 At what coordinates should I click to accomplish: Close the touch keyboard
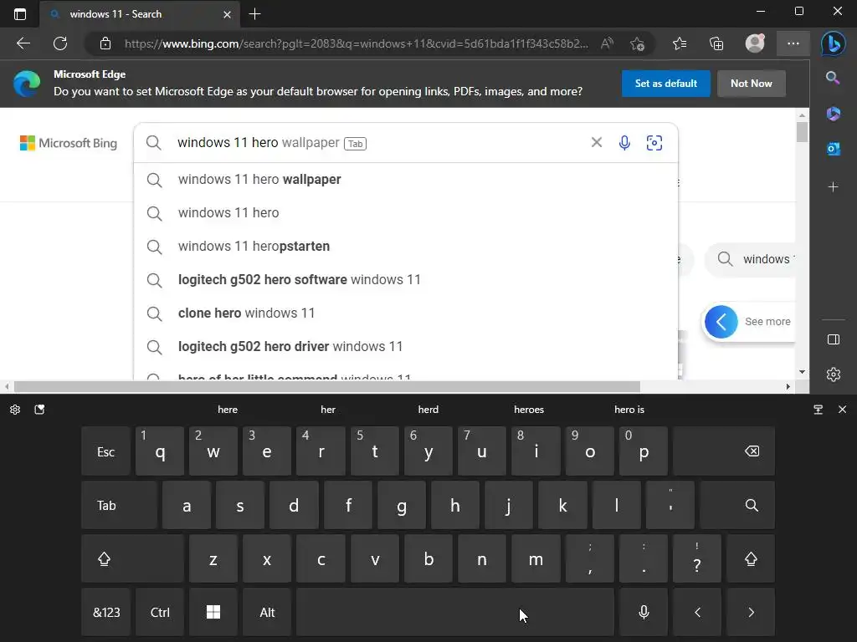(842, 410)
